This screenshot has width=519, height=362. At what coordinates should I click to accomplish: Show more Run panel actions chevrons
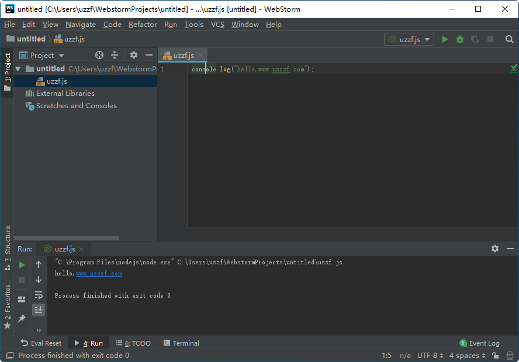point(39,330)
